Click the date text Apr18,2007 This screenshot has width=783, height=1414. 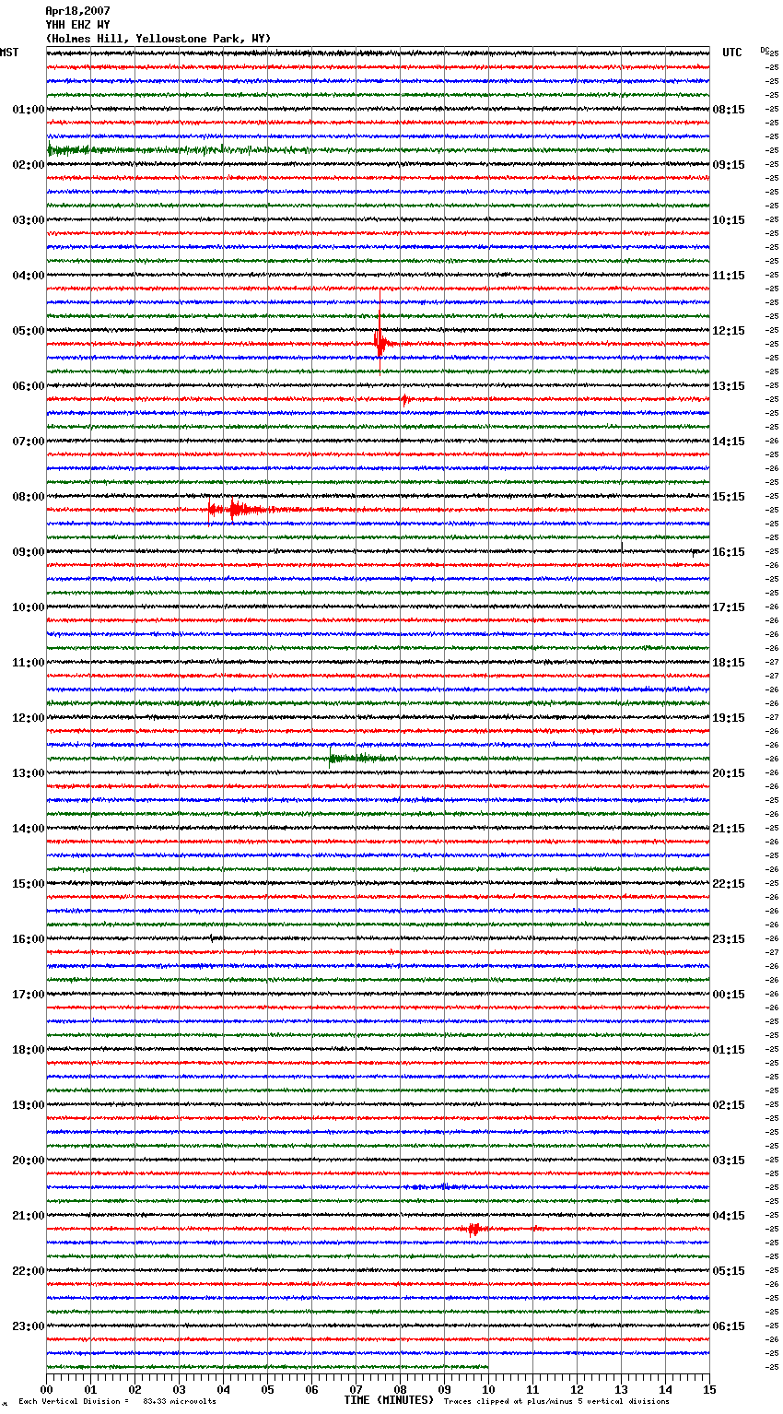pos(77,11)
